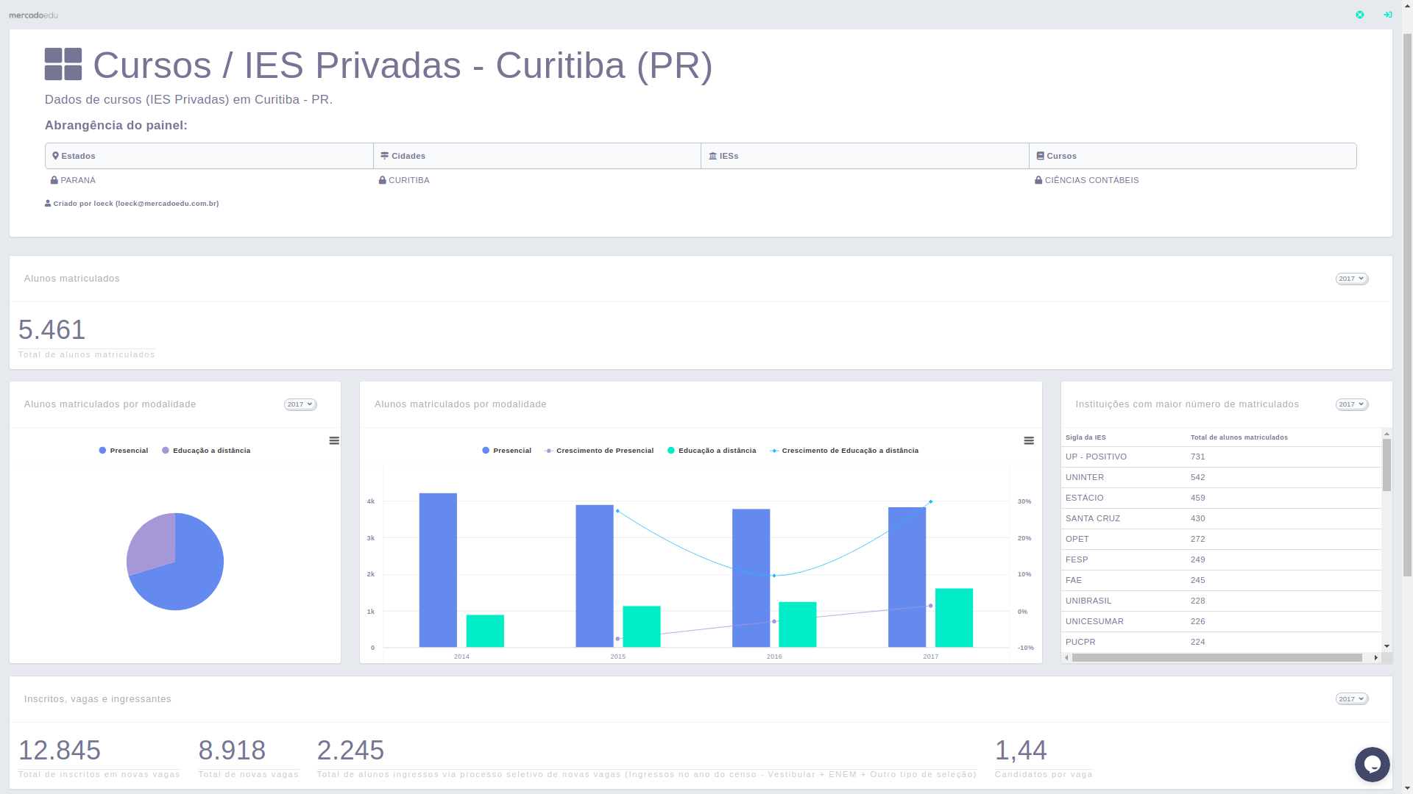Image resolution: width=1413 pixels, height=794 pixels.
Task: Select the Cidades filter header
Action: click(x=537, y=156)
